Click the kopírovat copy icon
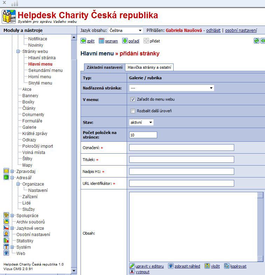This screenshot has width=265, height=275. click(x=227, y=266)
